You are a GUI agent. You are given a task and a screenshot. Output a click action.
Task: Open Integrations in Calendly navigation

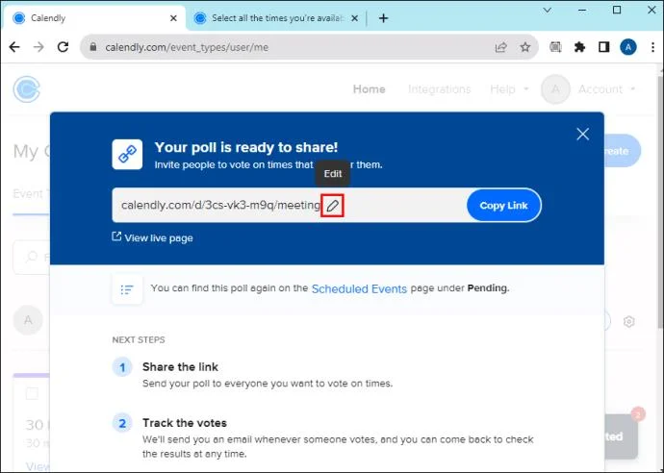coord(439,89)
